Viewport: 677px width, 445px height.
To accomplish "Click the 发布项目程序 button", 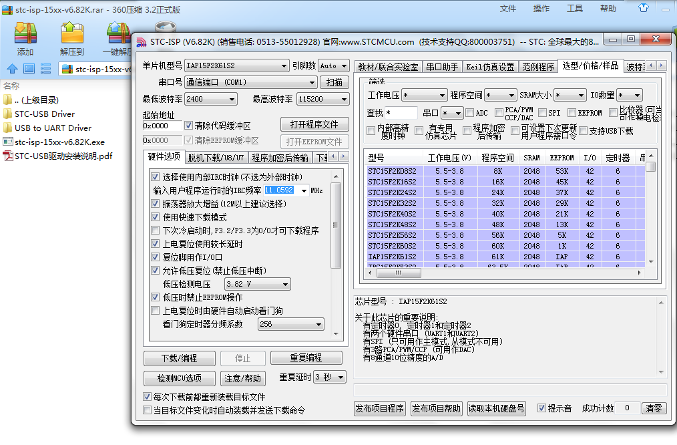I will (379, 408).
